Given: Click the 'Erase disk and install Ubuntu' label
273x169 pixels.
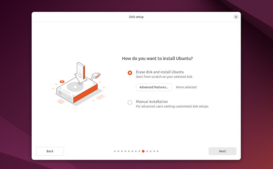Looking at the screenshot, I should pyautogui.click(x=160, y=72).
